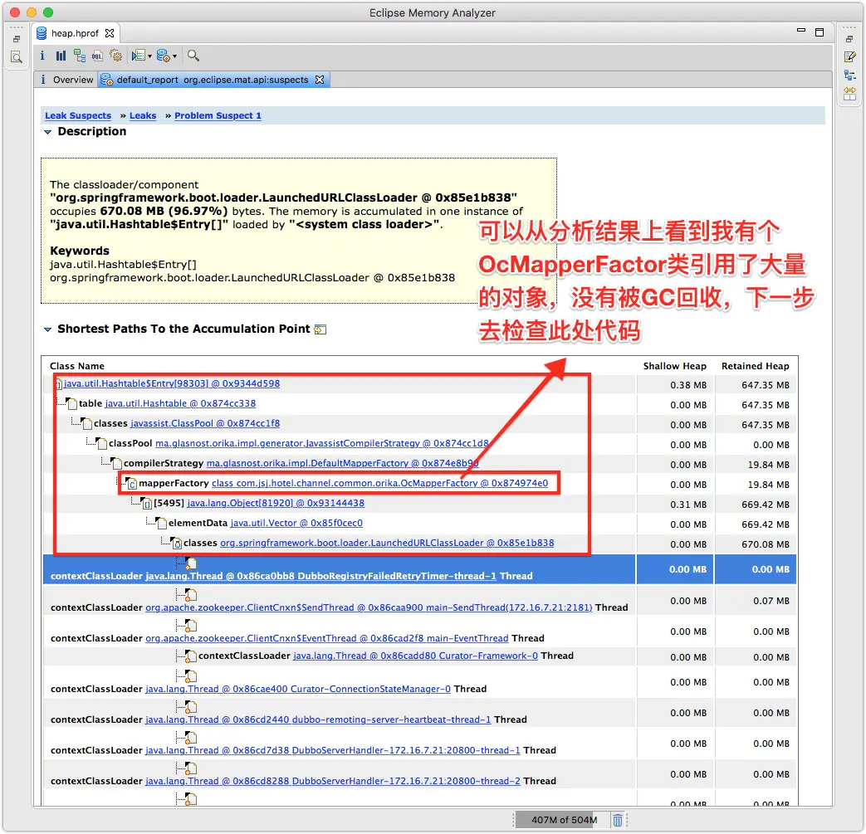Open the Query Browser dropdown arrow
The width and height of the screenshot is (866, 834).
(174, 56)
